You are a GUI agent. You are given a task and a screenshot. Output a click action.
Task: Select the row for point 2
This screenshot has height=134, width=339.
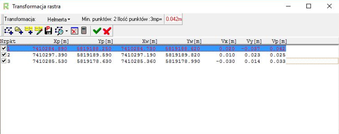tap(143, 55)
